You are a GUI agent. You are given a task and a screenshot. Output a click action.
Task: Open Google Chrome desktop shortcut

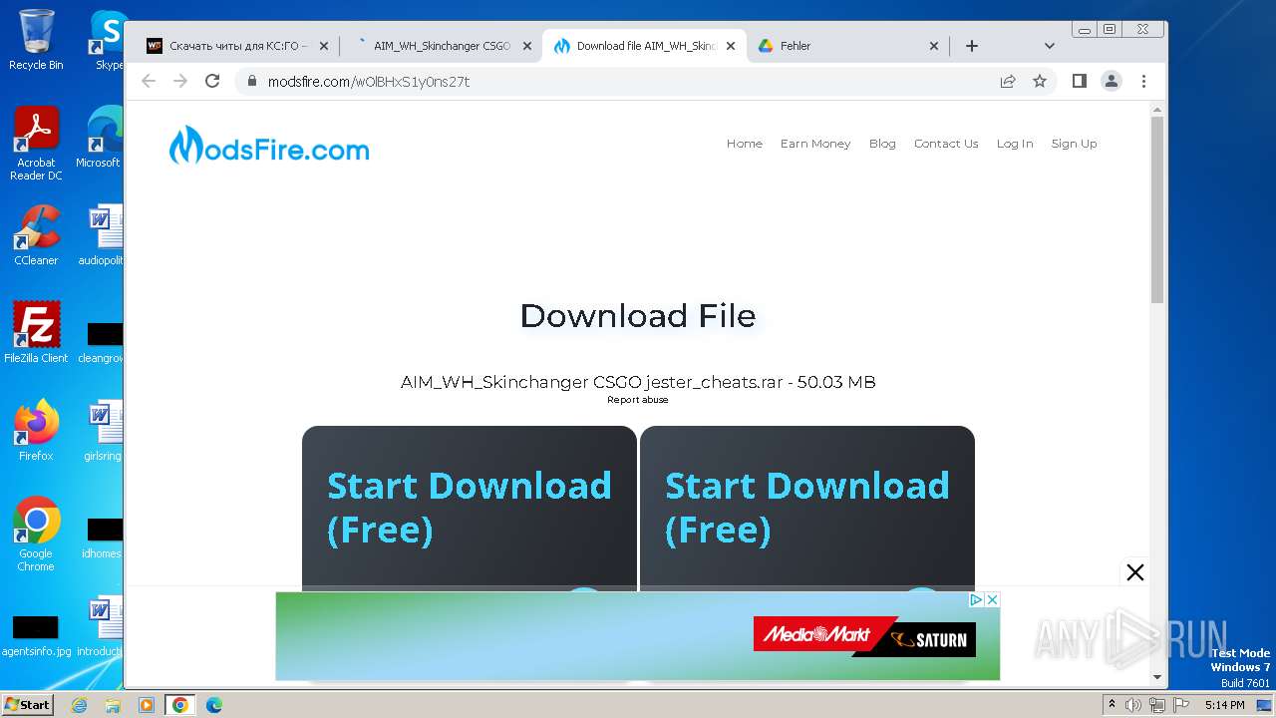[x=36, y=535]
